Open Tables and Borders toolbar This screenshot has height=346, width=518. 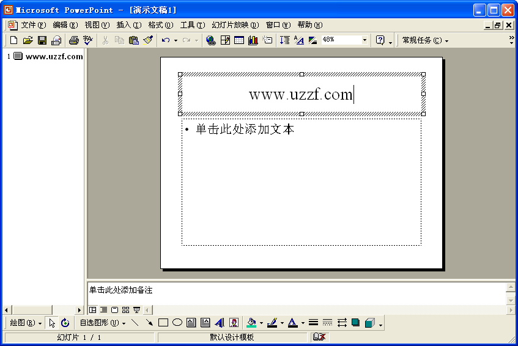point(225,40)
